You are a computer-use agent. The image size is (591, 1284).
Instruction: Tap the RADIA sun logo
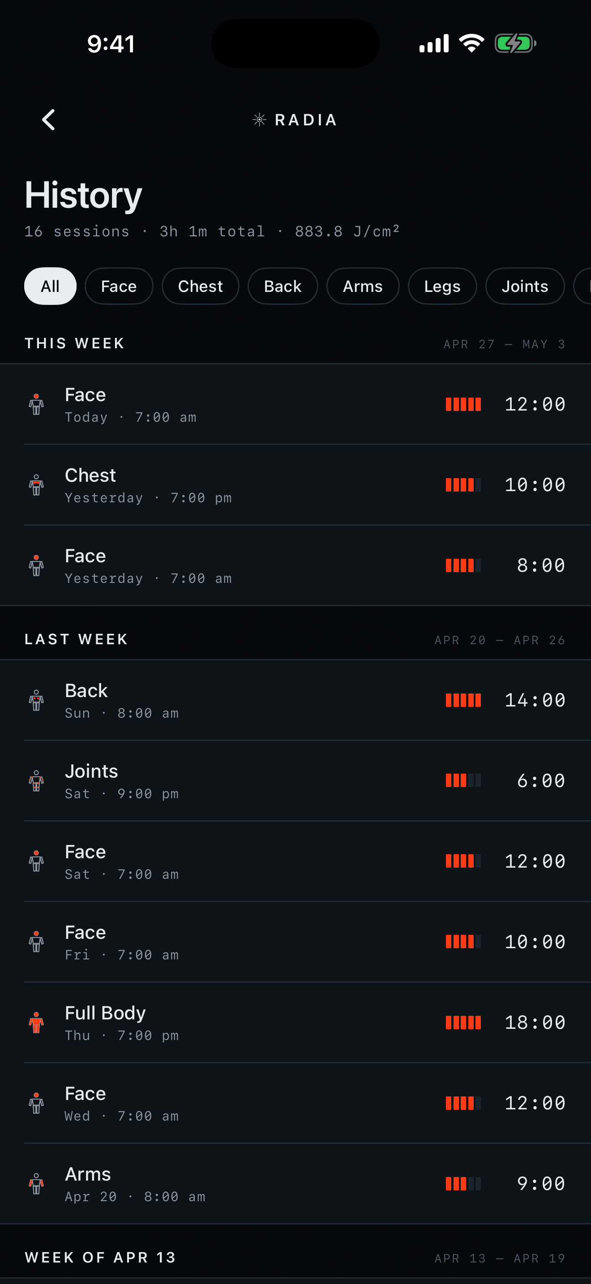click(259, 119)
